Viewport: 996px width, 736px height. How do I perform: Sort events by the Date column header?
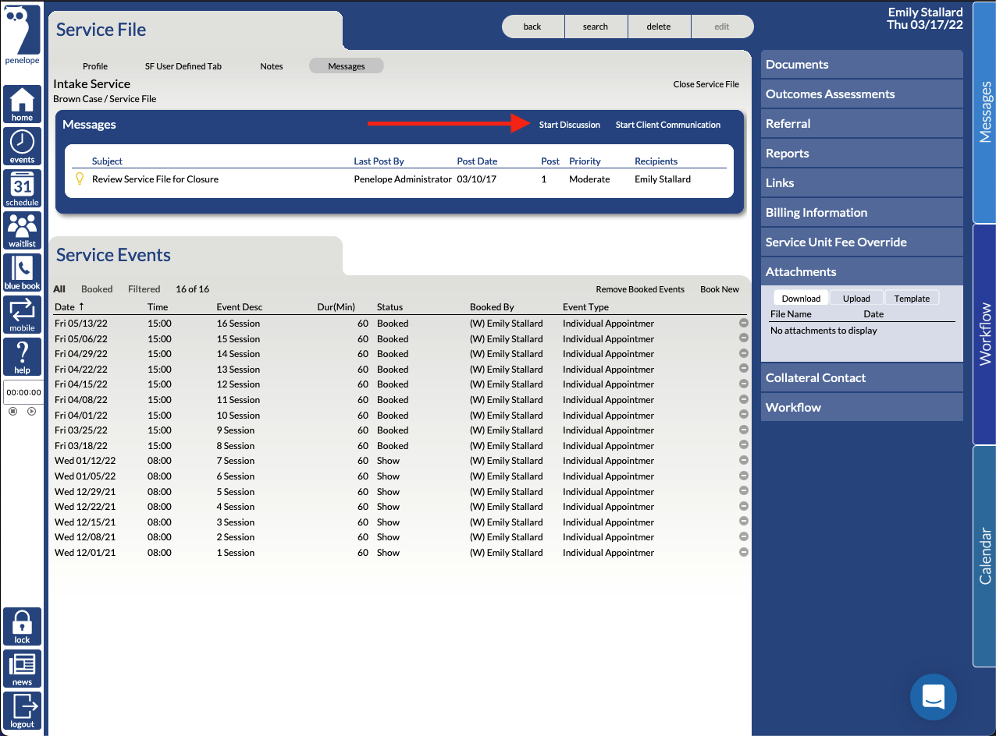click(65, 307)
